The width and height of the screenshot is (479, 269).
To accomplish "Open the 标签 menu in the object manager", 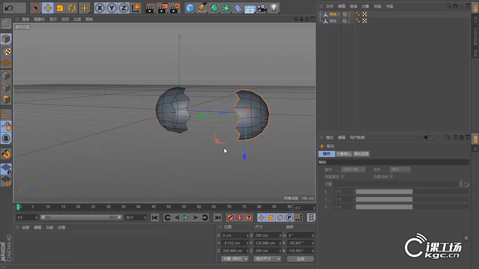I will [x=377, y=6].
